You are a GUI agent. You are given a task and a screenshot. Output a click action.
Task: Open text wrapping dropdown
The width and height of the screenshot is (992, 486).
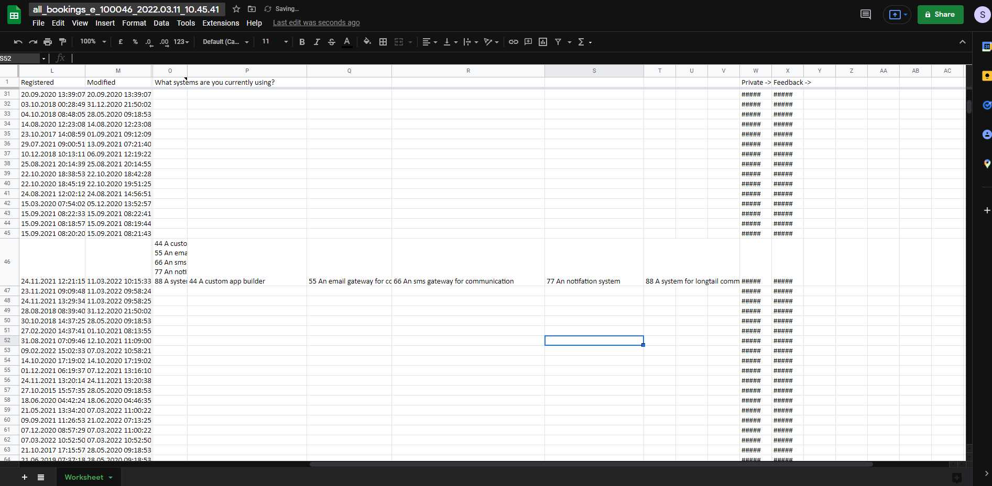[x=471, y=42]
